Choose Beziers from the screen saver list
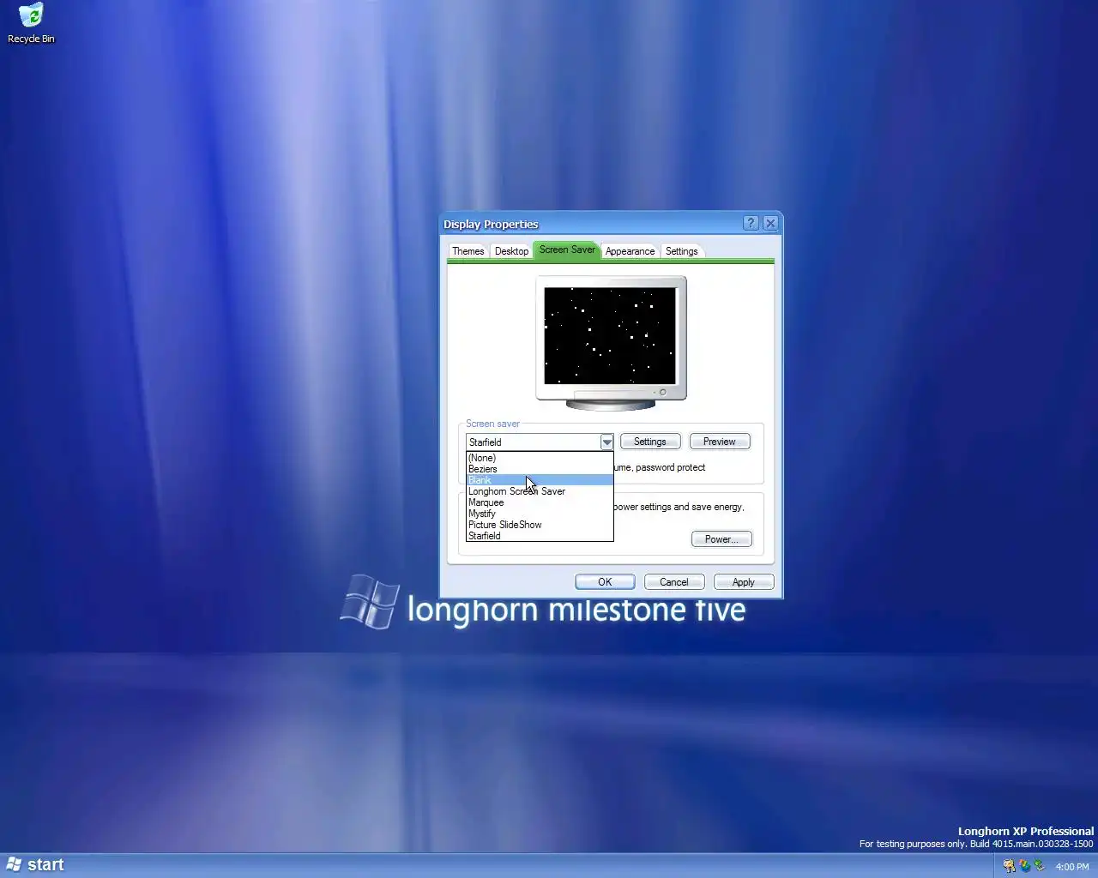1098x878 pixels. (x=540, y=469)
